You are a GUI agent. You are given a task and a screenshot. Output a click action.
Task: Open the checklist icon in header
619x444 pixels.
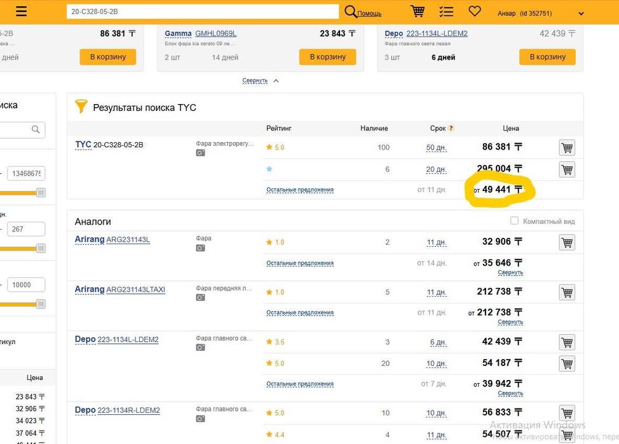(x=446, y=11)
